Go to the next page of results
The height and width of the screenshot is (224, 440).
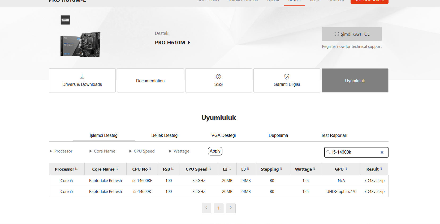(x=231, y=208)
